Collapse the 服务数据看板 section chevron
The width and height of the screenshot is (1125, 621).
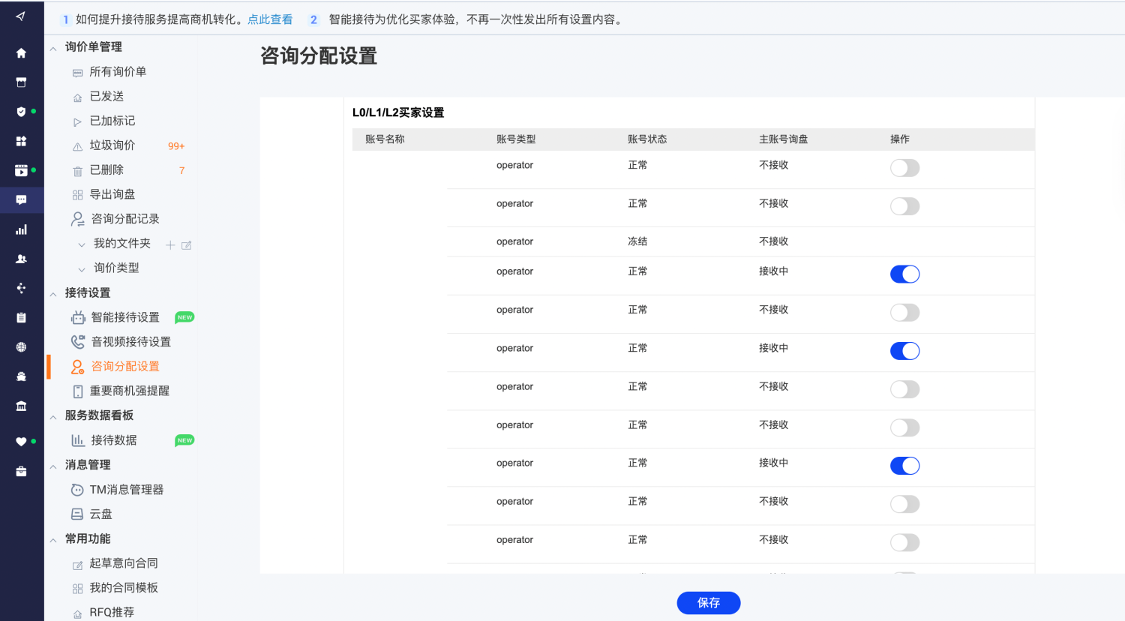pyautogui.click(x=53, y=417)
